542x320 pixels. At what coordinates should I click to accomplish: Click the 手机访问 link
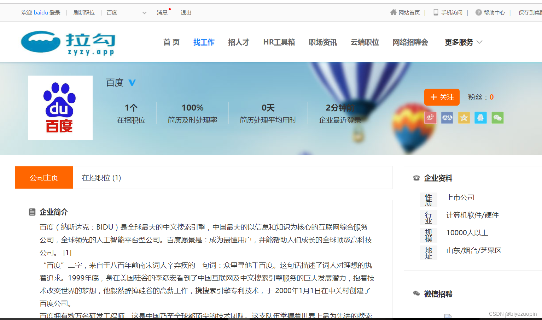(x=452, y=12)
